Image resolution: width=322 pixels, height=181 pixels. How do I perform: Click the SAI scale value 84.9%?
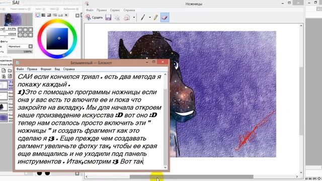12,29
